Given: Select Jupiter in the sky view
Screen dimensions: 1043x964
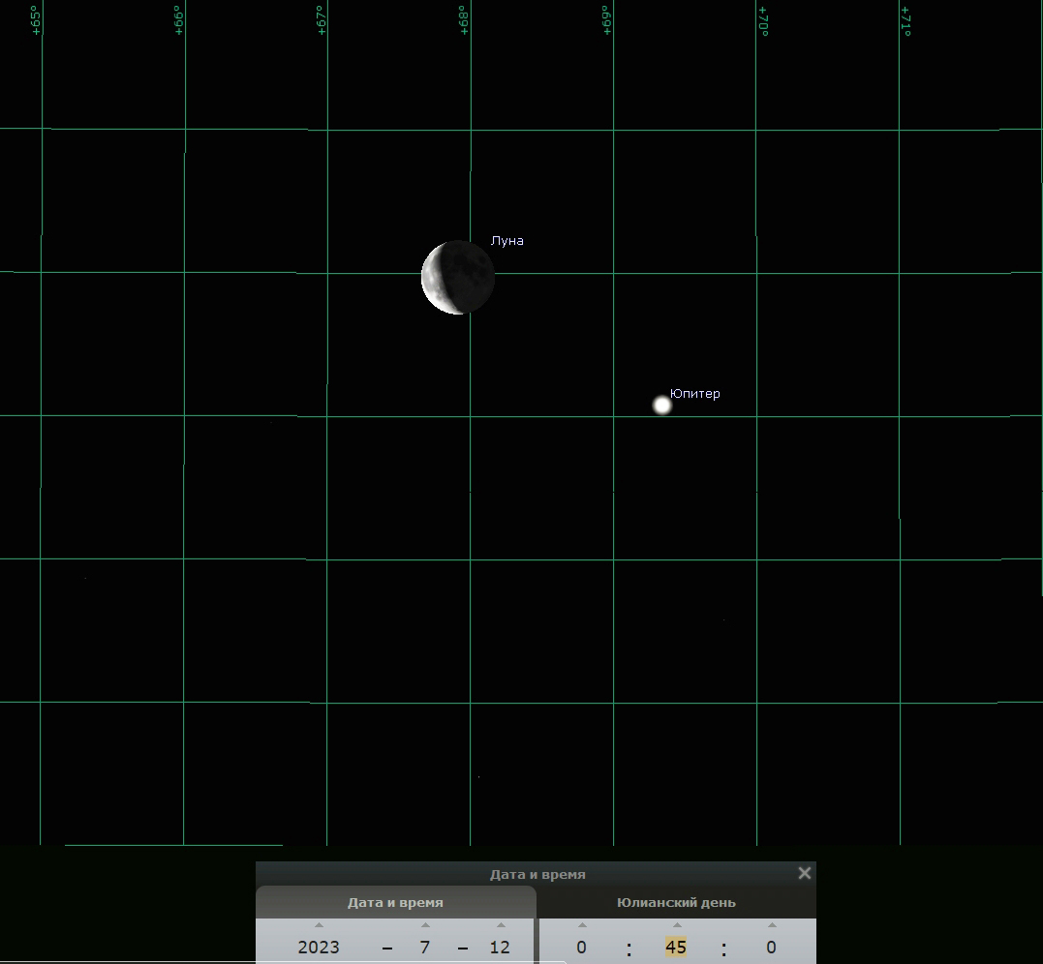Looking at the screenshot, I should [x=661, y=405].
